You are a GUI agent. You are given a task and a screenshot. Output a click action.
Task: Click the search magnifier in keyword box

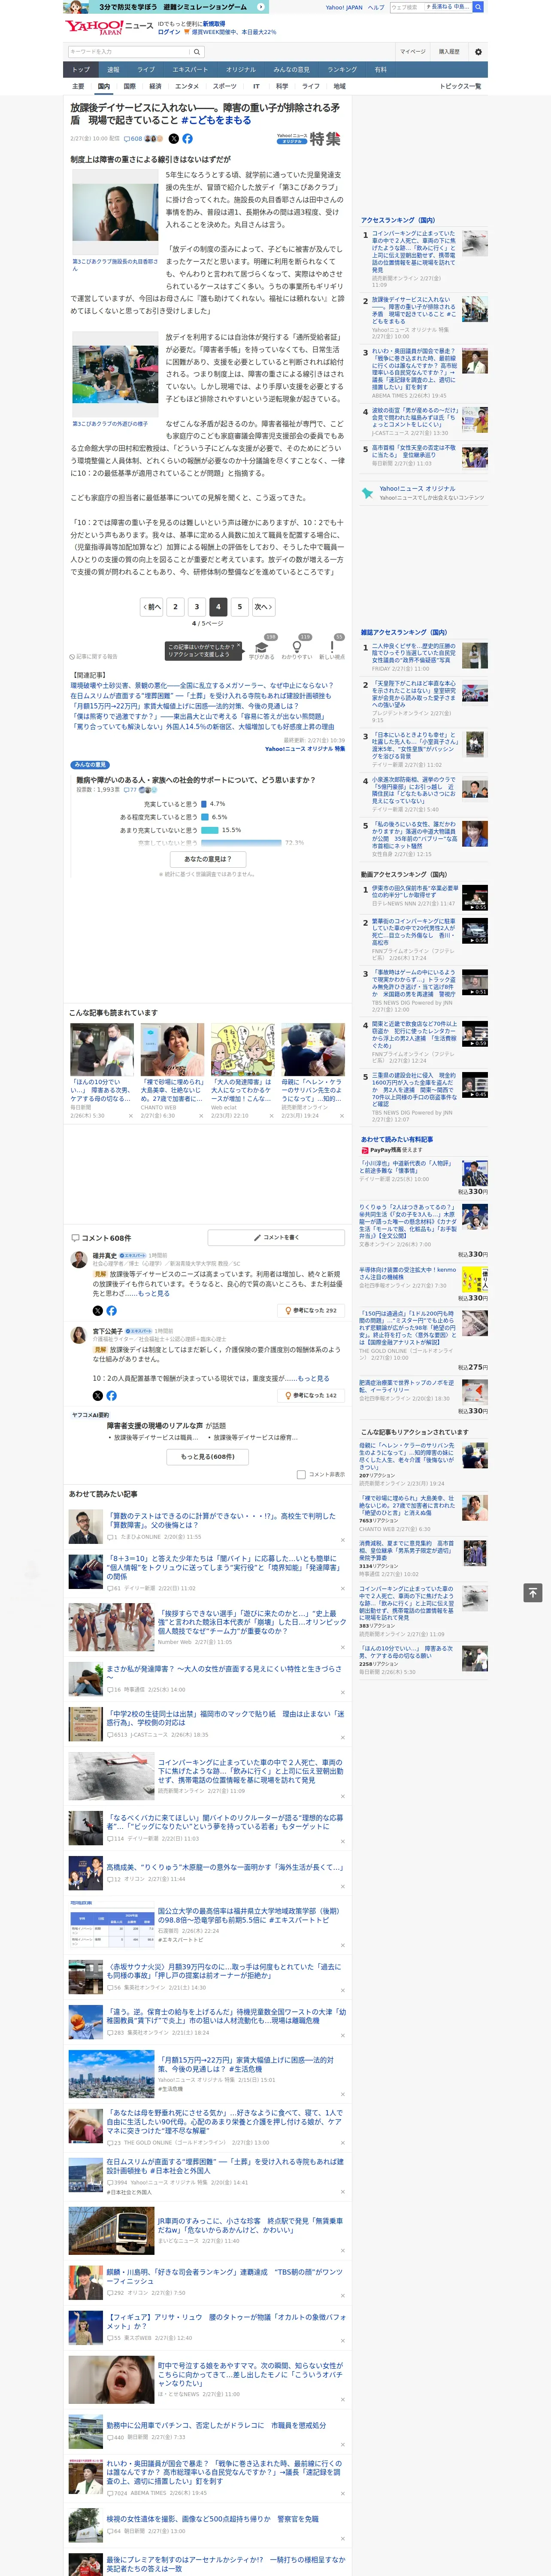(197, 51)
